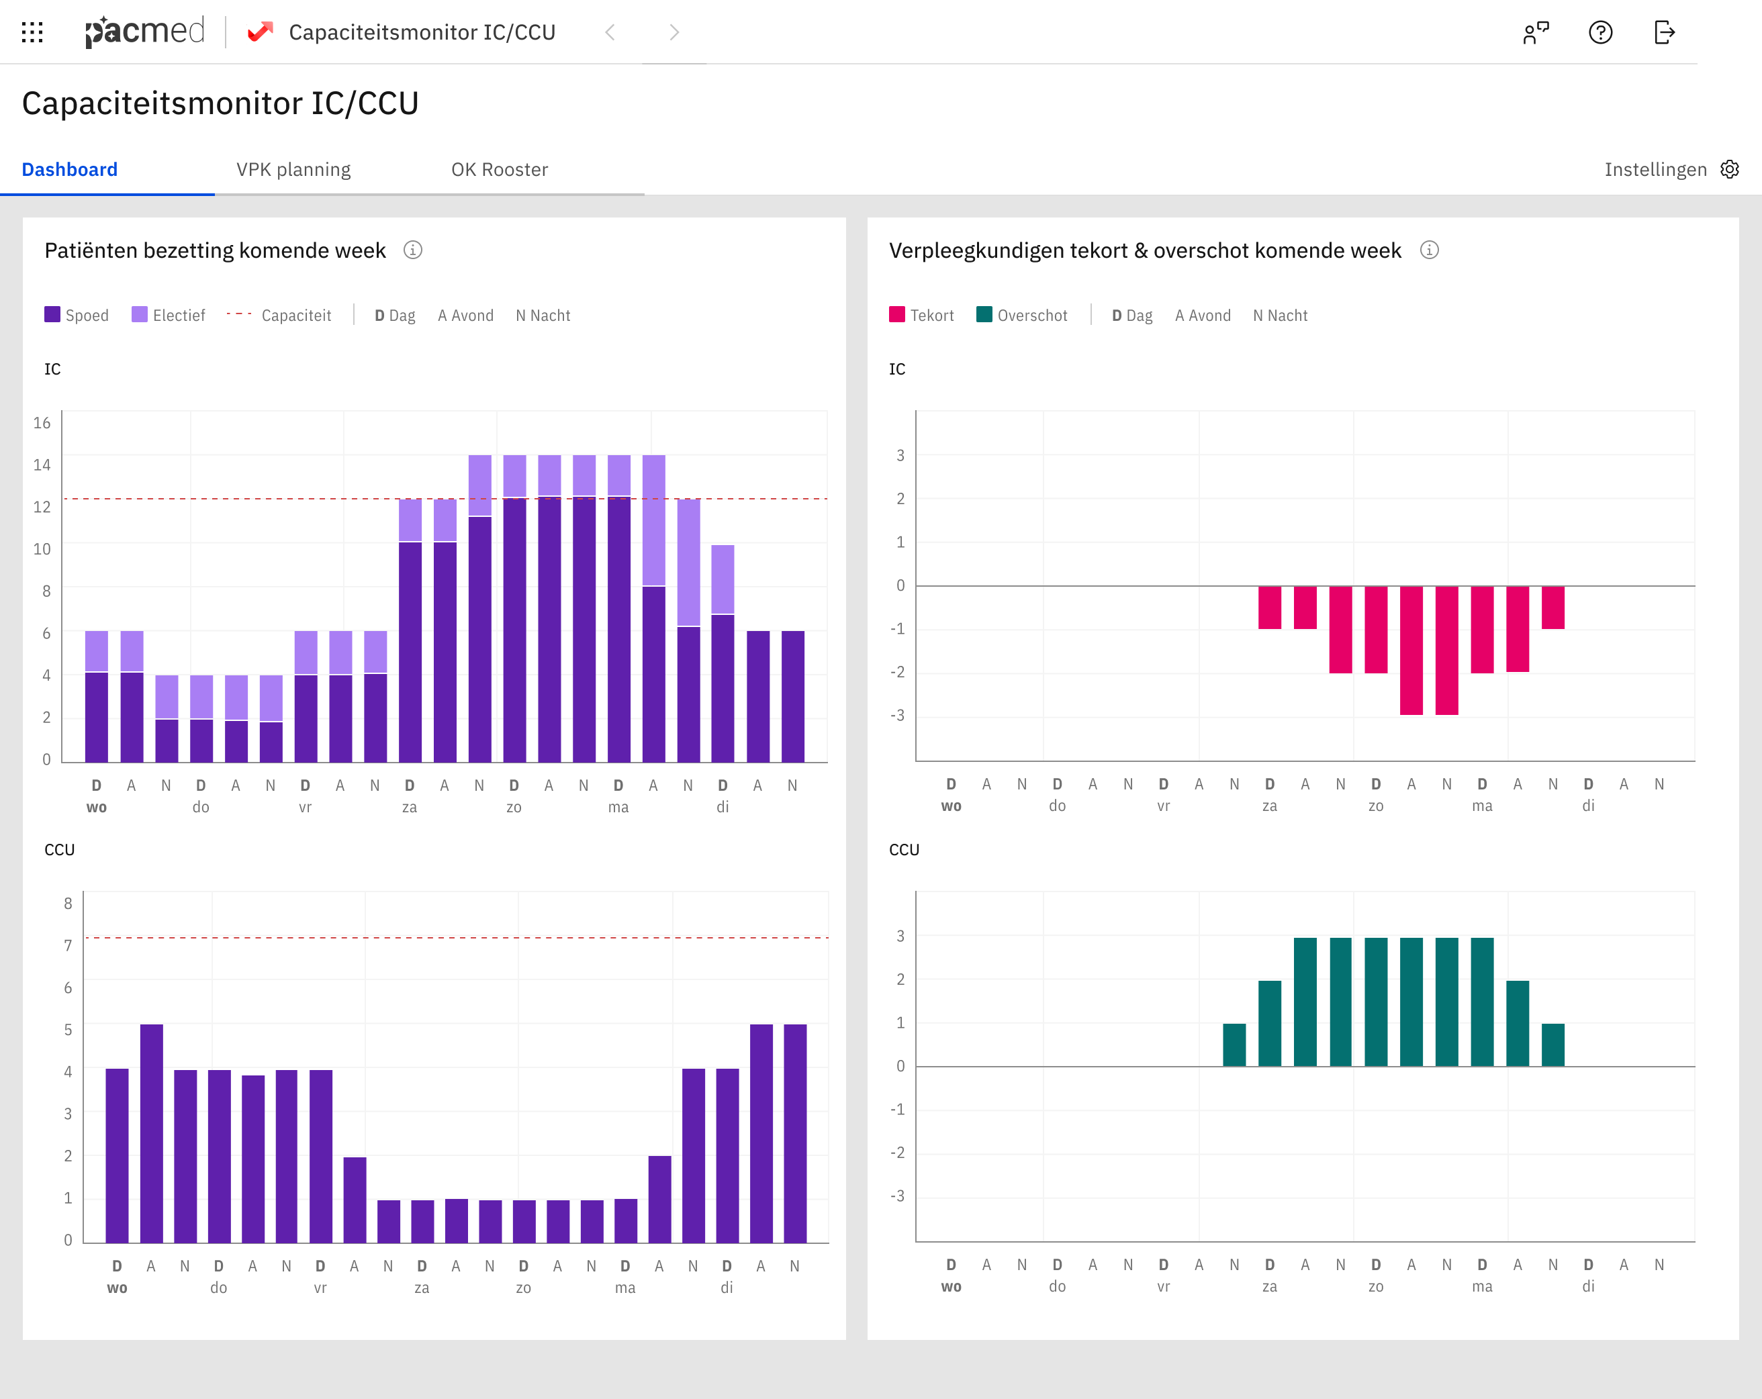
Task: Click the Instellingen link
Action: [x=1655, y=169]
